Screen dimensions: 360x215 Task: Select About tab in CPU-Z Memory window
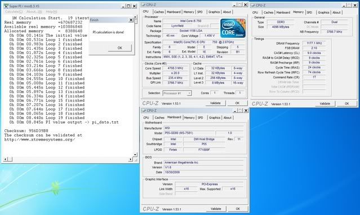pos(336,12)
